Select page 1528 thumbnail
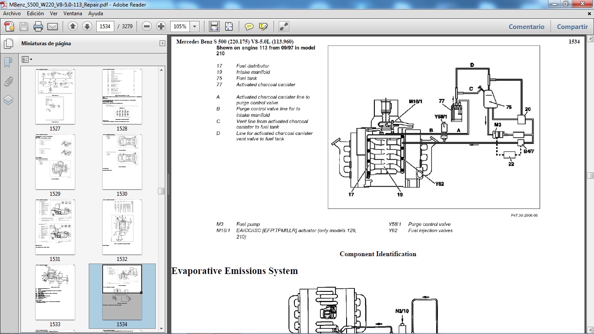The height and width of the screenshot is (334, 594). (x=122, y=97)
